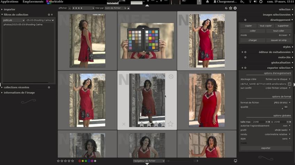295x165 pixels.
Task: Select photos/2015-05-03-Shooting Carina collection entry
Action: (23, 25)
